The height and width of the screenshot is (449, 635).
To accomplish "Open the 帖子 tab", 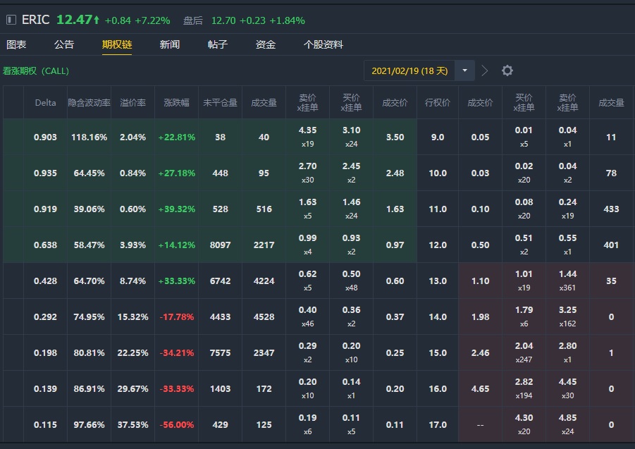I will pyautogui.click(x=218, y=44).
